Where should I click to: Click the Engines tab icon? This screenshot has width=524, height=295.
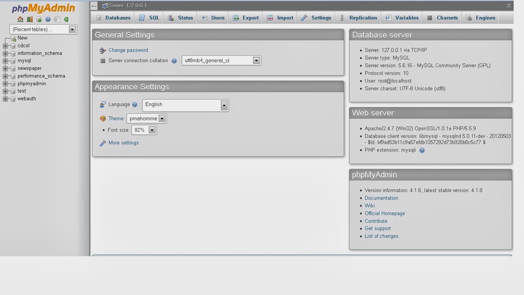tap(469, 18)
